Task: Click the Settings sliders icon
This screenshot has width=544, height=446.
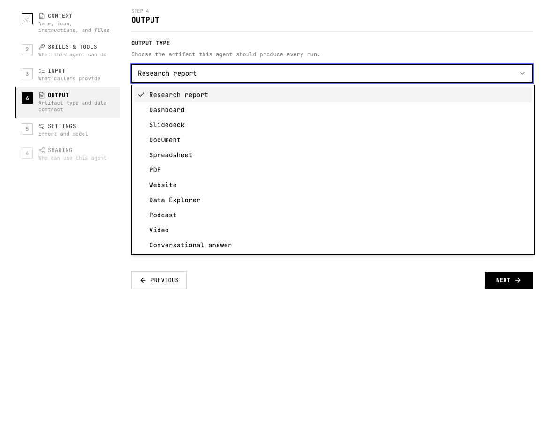Action: tap(42, 126)
